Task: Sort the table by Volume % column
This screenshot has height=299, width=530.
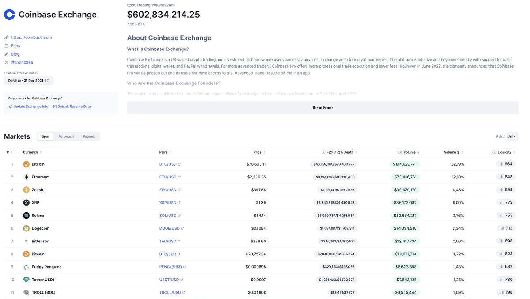Action: [x=454, y=152]
